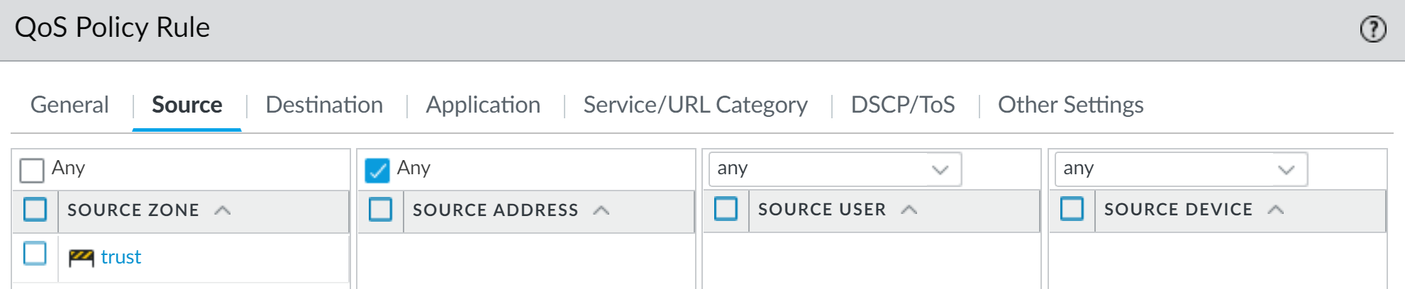Click the Source User sort arrow

point(909,210)
